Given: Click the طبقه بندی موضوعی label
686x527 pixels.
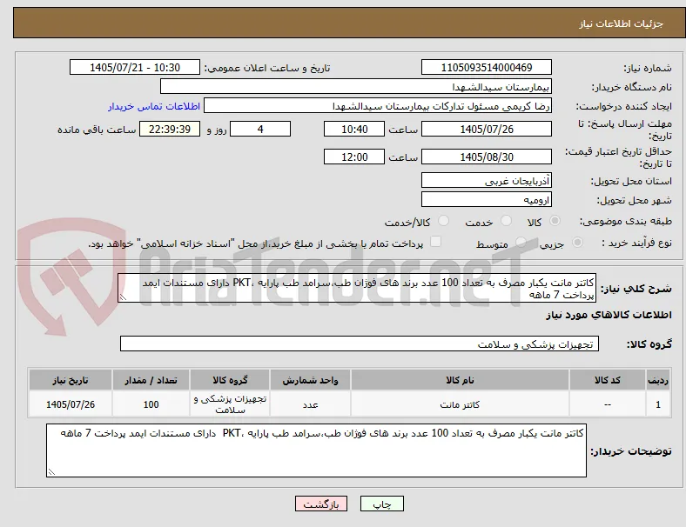Looking at the screenshot, I should coord(626,221).
